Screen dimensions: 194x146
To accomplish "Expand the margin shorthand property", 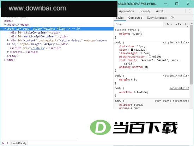I will point(132,80).
